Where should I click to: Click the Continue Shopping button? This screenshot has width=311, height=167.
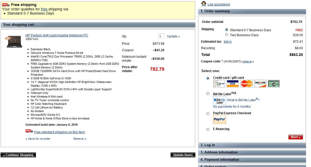[18, 155]
